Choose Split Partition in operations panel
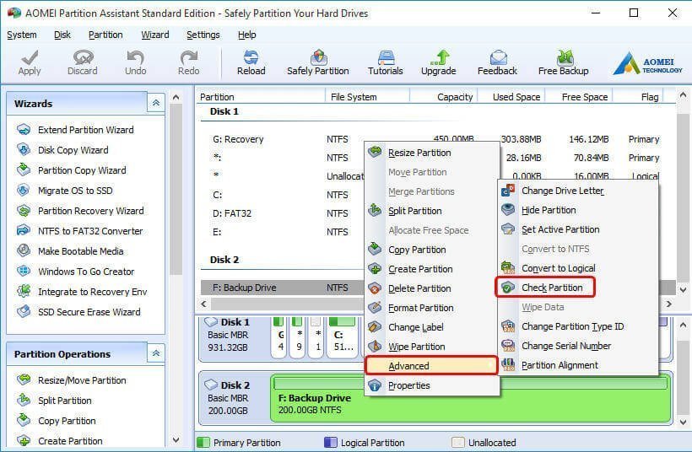This screenshot has height=452, width=692. click(54, 401)
